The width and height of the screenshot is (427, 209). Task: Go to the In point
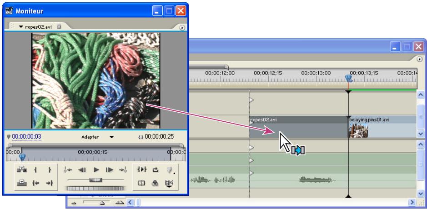pos(35,183)
